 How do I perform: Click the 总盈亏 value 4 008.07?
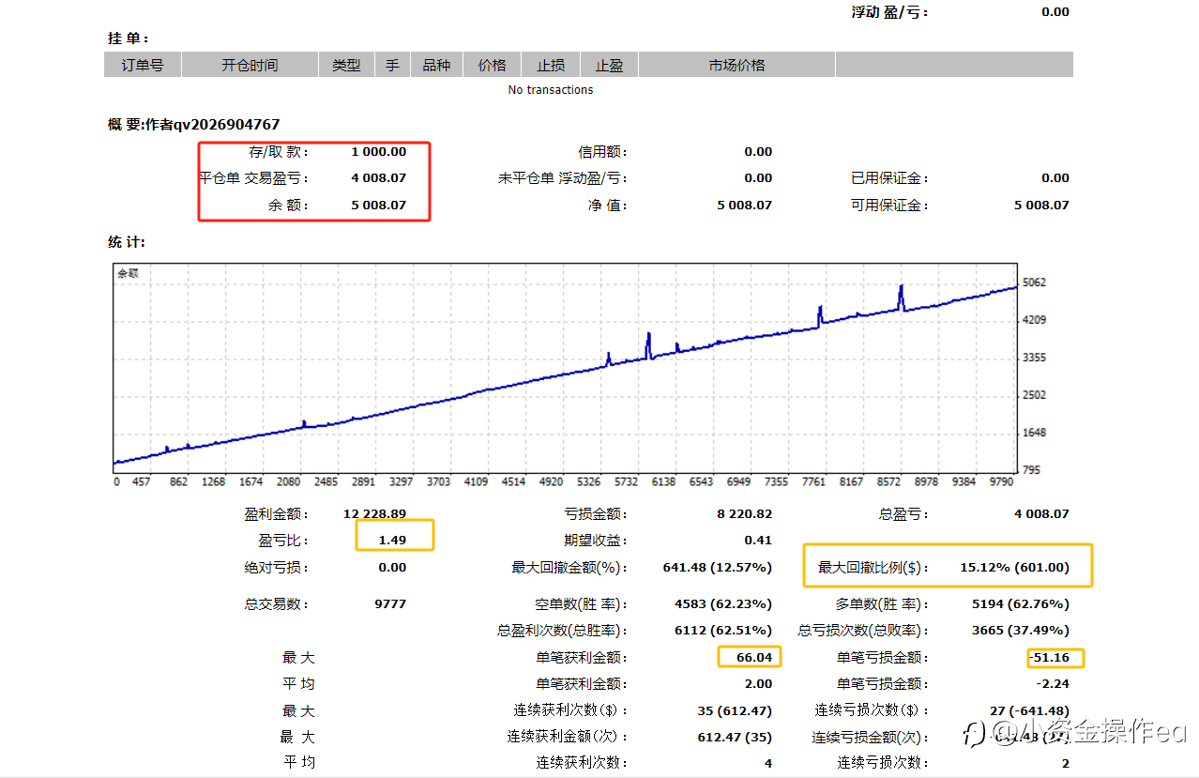(x=1041, y=514)
